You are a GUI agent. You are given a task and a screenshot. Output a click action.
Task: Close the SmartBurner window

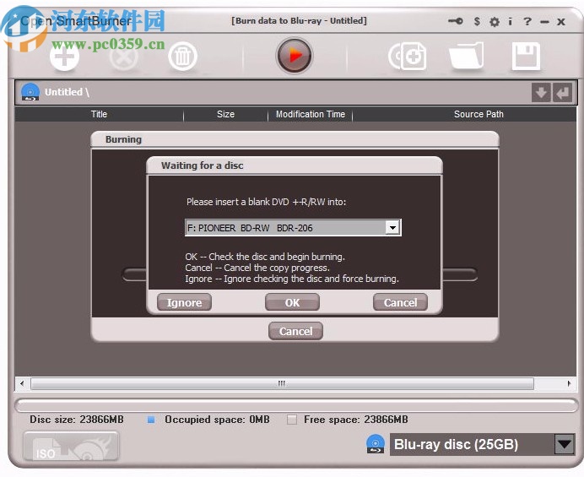click(x=561, y=22)
